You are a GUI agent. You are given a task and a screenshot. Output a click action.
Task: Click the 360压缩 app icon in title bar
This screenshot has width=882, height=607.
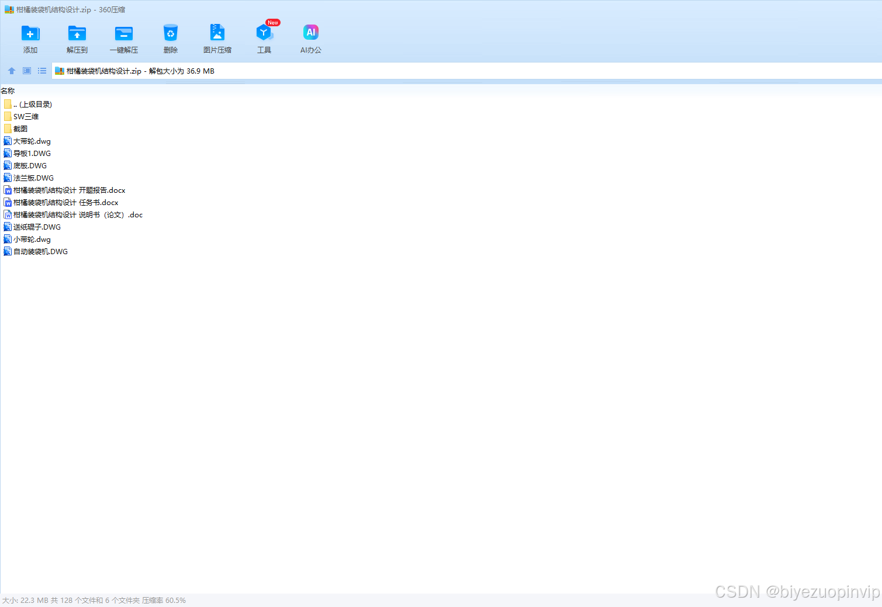[9, 9]
